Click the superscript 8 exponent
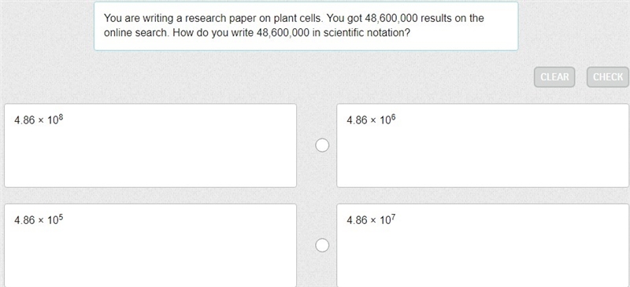The width and height of the screenshot is (630, 287). [x=61, y=118]
